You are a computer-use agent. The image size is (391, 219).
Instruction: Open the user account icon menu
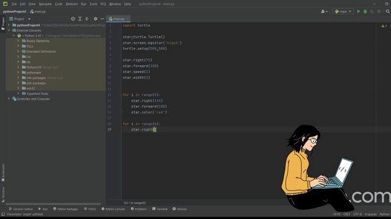(x=324, y=12)
